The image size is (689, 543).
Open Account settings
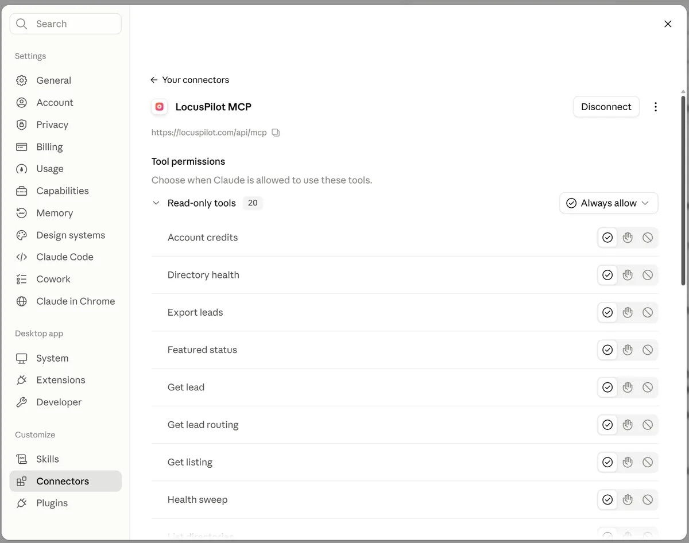pos(65,103)
